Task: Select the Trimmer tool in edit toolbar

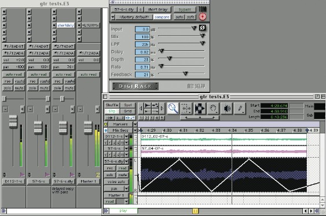Action: pyautogui.click(x=186, y=109)
